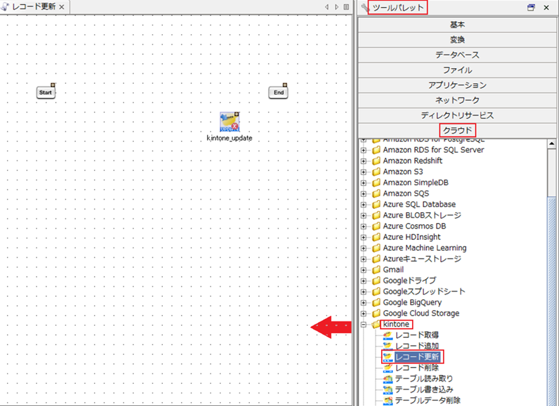Collapse the kintone folder
The width and height of the screenshot is (559, 406).
363,325
